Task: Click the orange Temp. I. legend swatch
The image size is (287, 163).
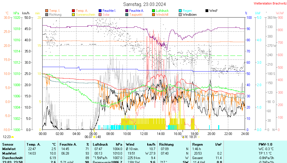Action: point(47,11)
